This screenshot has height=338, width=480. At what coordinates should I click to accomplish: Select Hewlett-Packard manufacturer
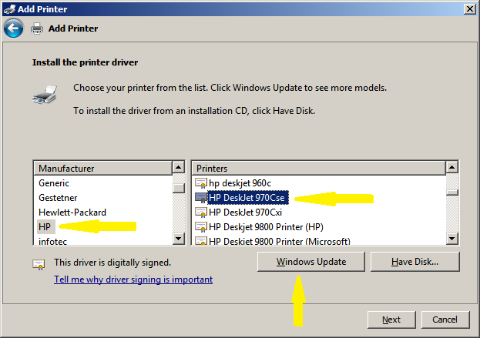72,213
